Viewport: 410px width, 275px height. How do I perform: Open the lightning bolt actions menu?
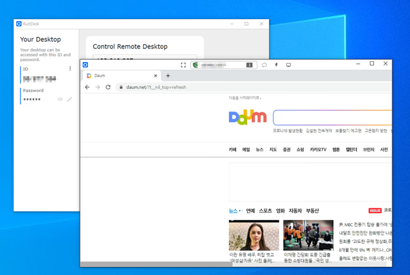[276, 65]
